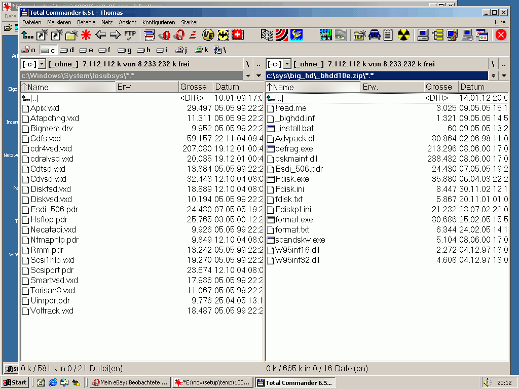Switch to drive g
Screen dimensions: 519x389
125,50
